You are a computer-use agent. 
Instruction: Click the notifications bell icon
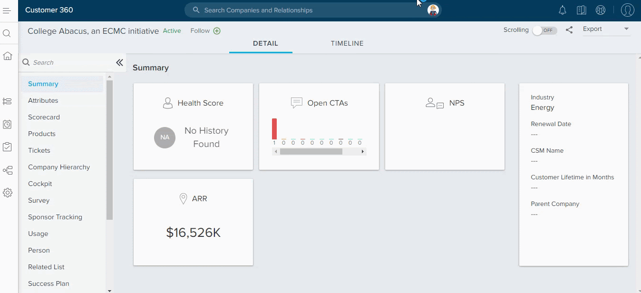pyautogui.click(x=563, y=10)
